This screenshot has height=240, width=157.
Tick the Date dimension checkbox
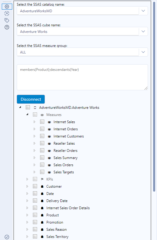point(35,193)
